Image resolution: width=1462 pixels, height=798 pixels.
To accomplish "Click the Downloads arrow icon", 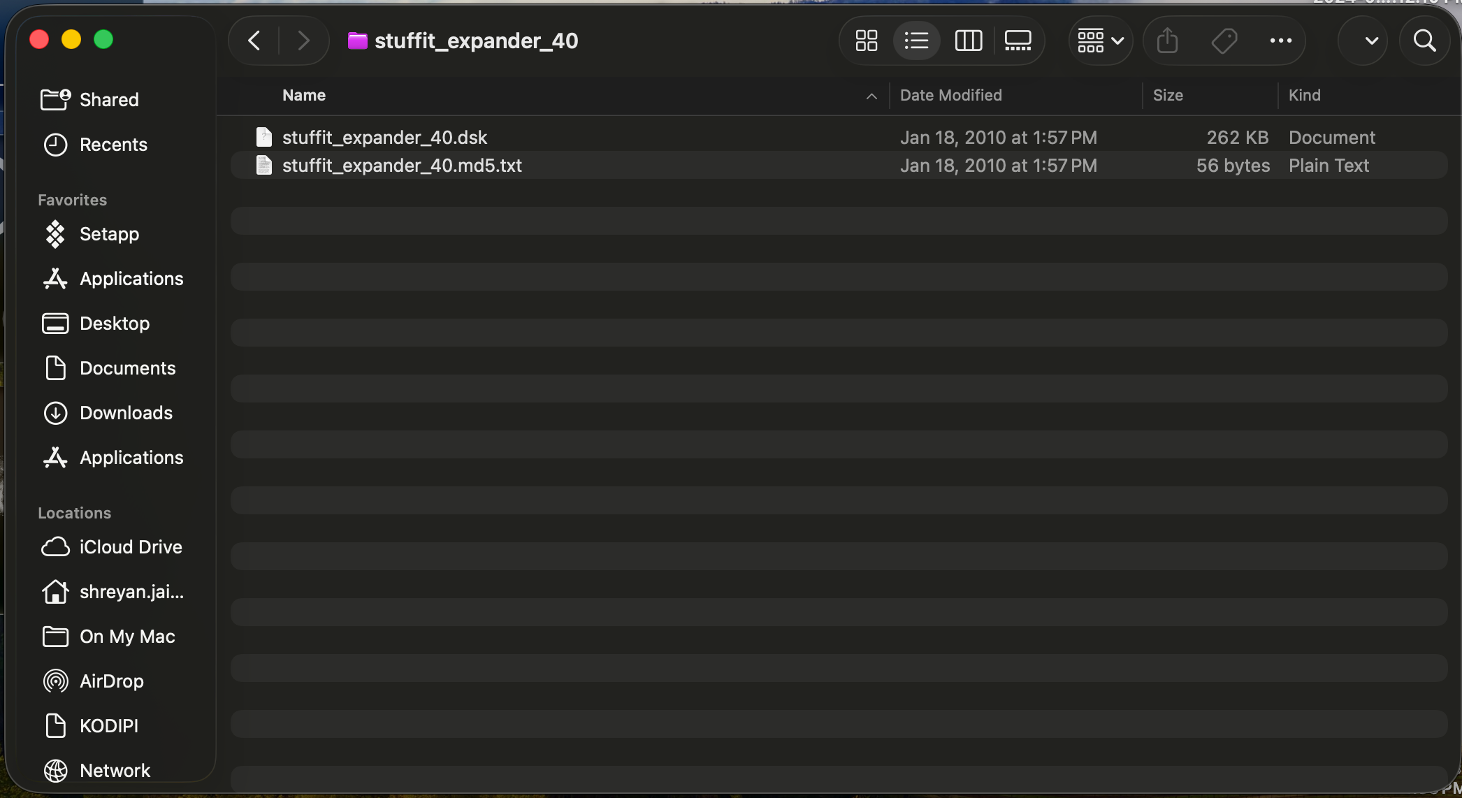I will pos(55,413).
